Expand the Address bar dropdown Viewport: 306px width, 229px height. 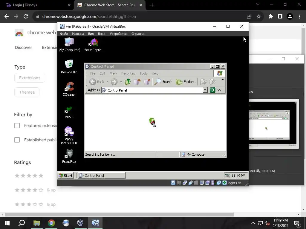pos(205,90)
